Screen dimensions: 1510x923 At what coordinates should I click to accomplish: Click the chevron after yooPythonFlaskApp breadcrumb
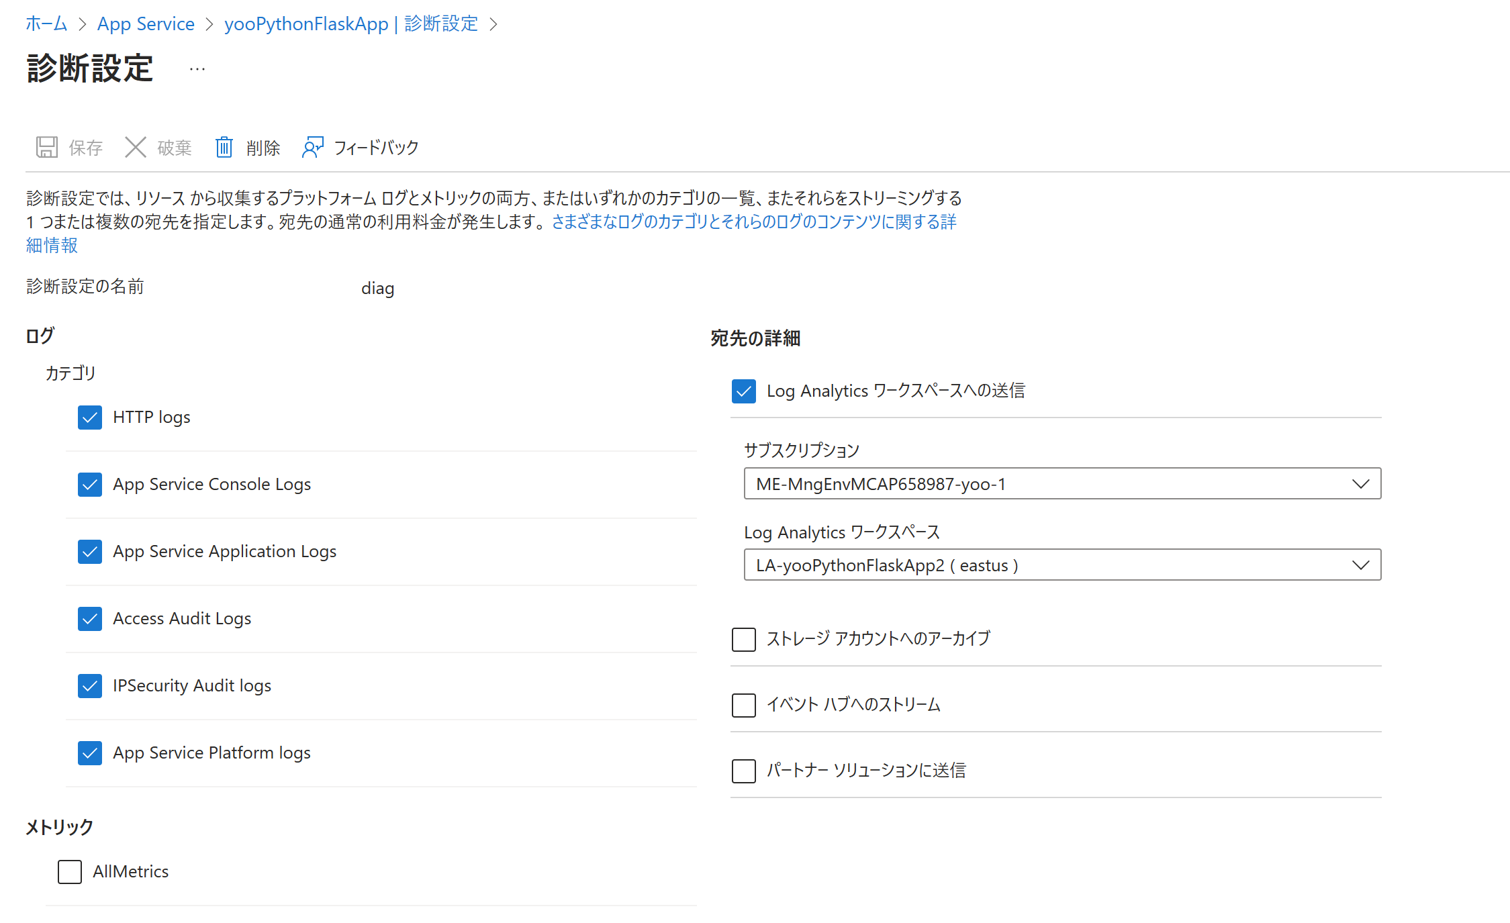[x=493, y=24]
